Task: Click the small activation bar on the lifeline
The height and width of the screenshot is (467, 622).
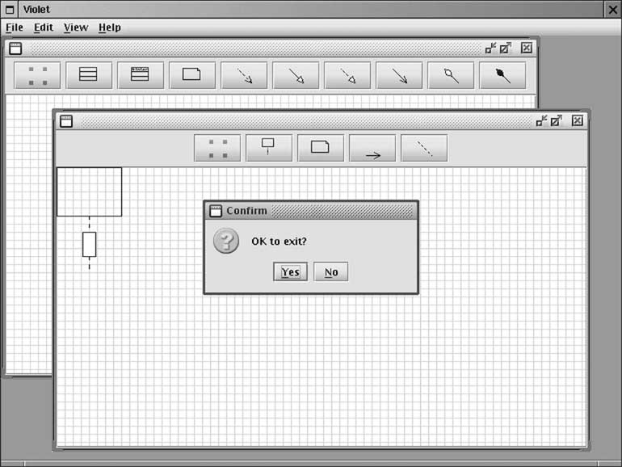Action: click(89, 244)
